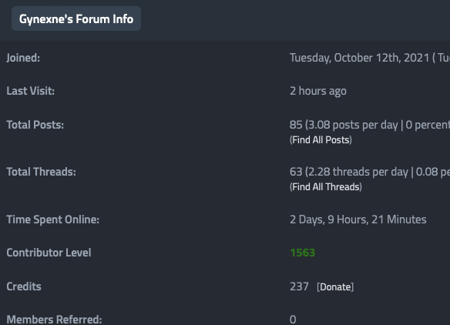Screen dimensions: 450x325
Task: Open Find All Posts link
Action: (x=321, y=140)
